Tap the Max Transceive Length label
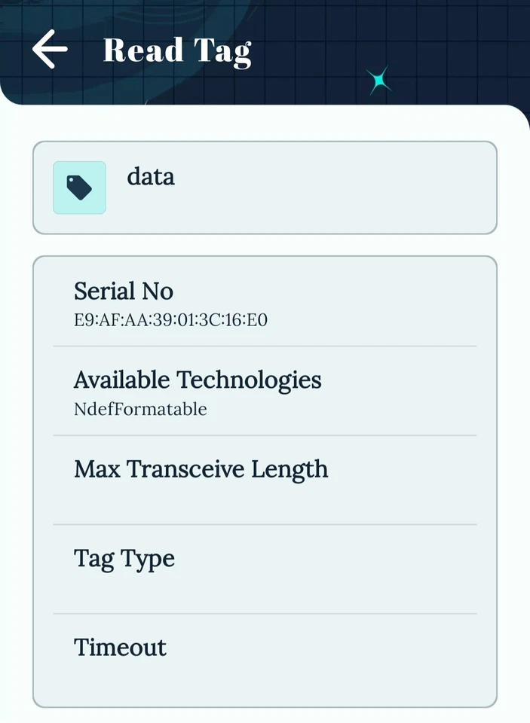This screenshot has height=723, width=530. pos(201,469)
